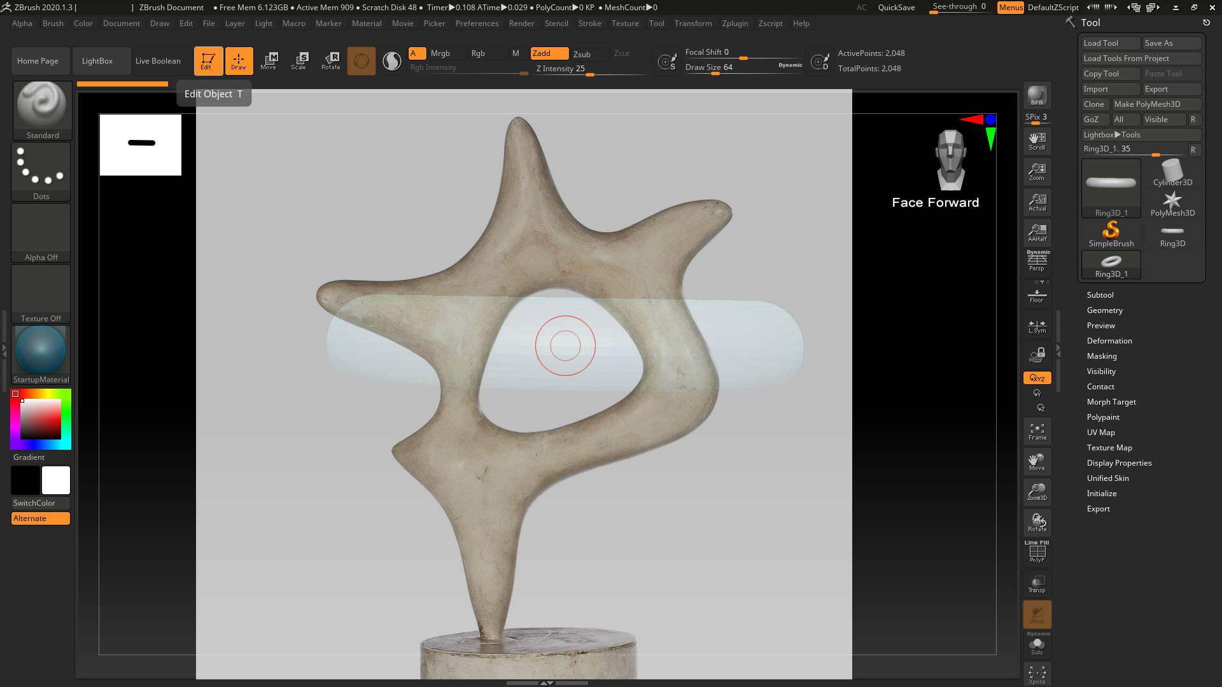This screenshot has height=687, width=1222.
Task: Pick a color in the color picker
Action: click(41, 419)
